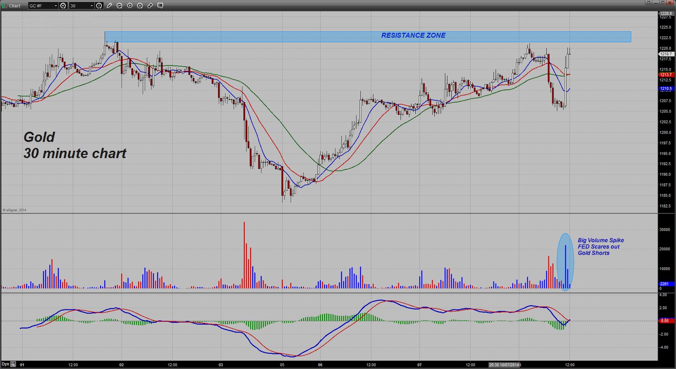
Task: Click the blue 1210.5 moving average label
Action: pos(666,89)
